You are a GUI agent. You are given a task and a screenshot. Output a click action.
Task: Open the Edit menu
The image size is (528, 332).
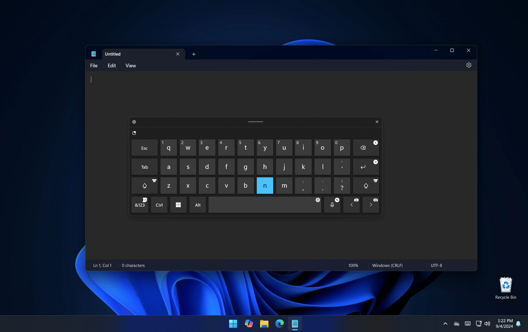(x=112, y=66)
